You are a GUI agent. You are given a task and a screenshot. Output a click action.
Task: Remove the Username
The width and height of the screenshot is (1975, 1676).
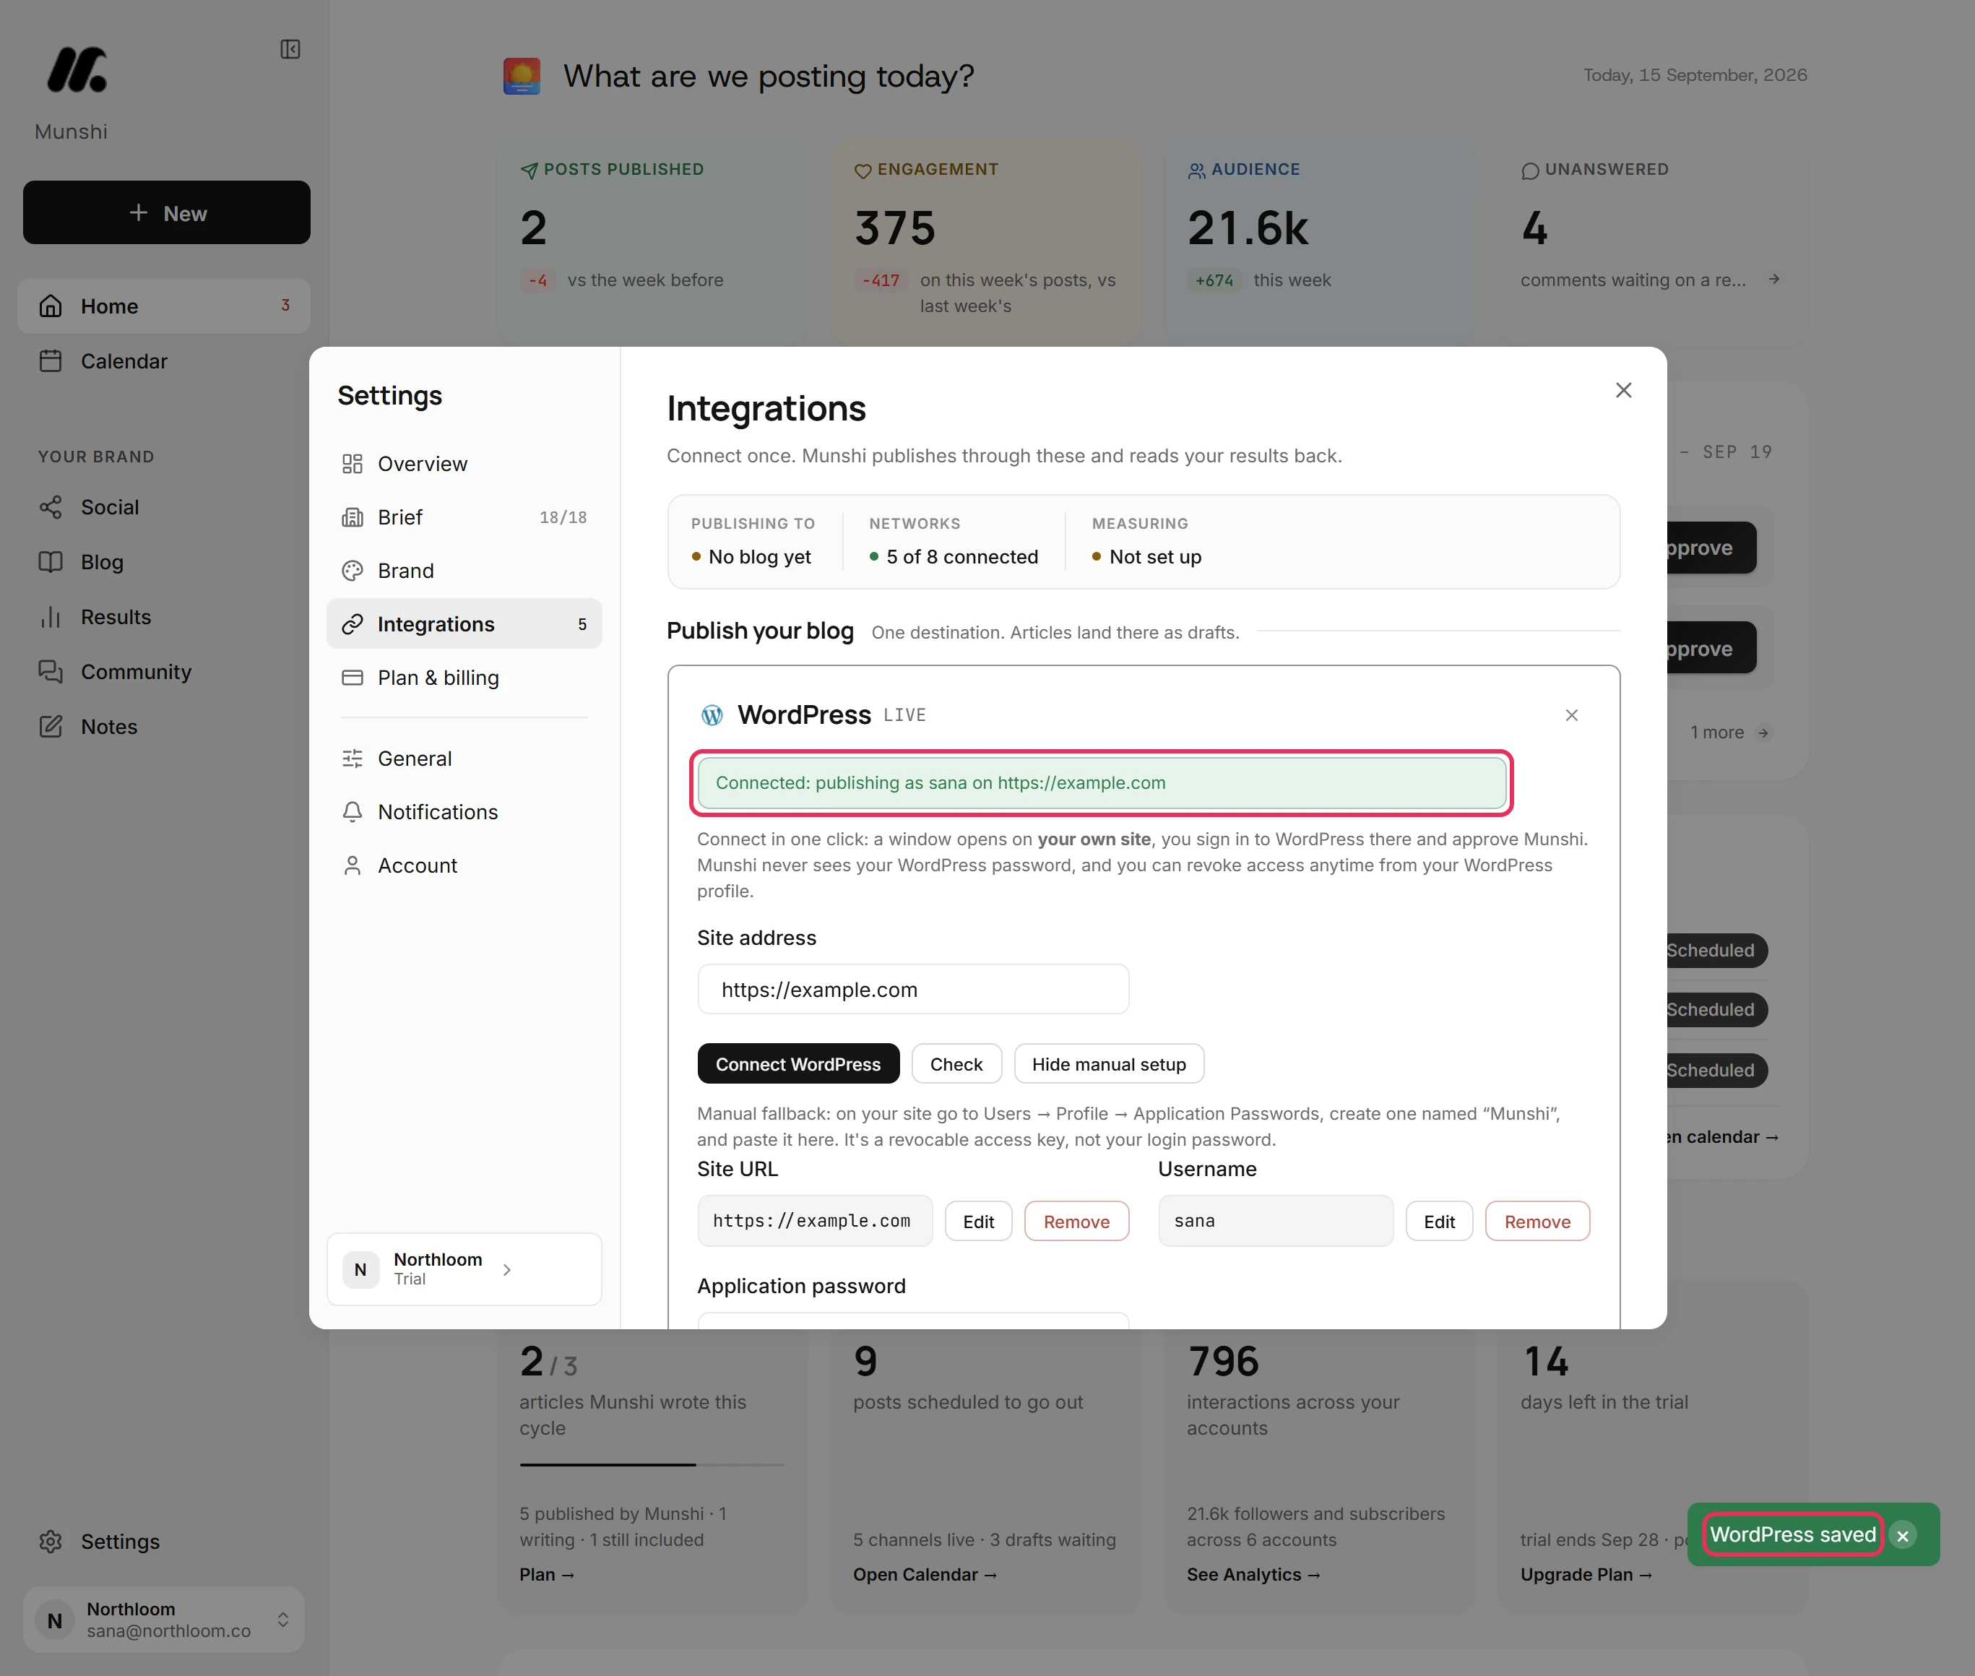[1537, 1222]
